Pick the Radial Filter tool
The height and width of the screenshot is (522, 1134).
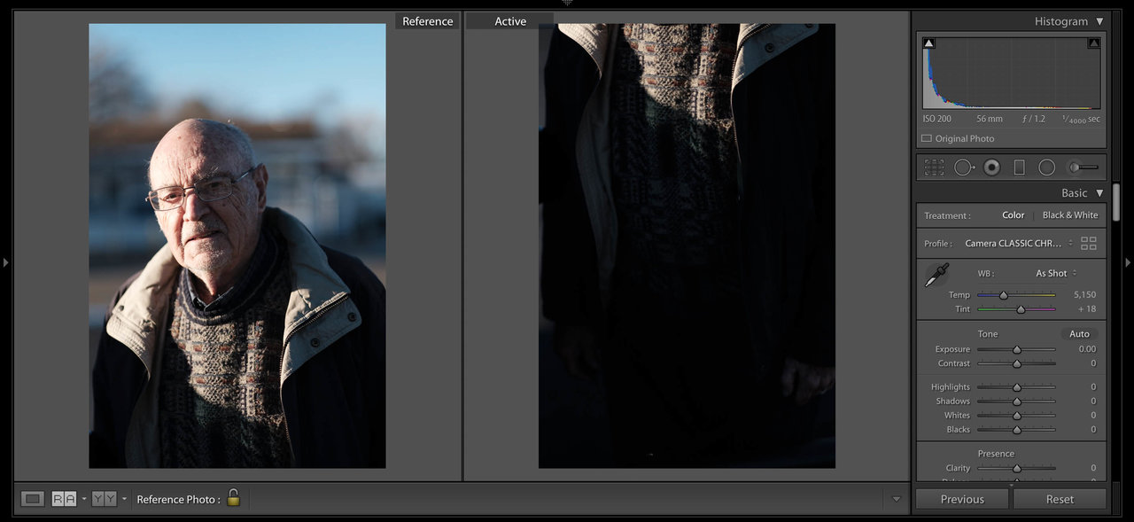(x=1046, y=168)
